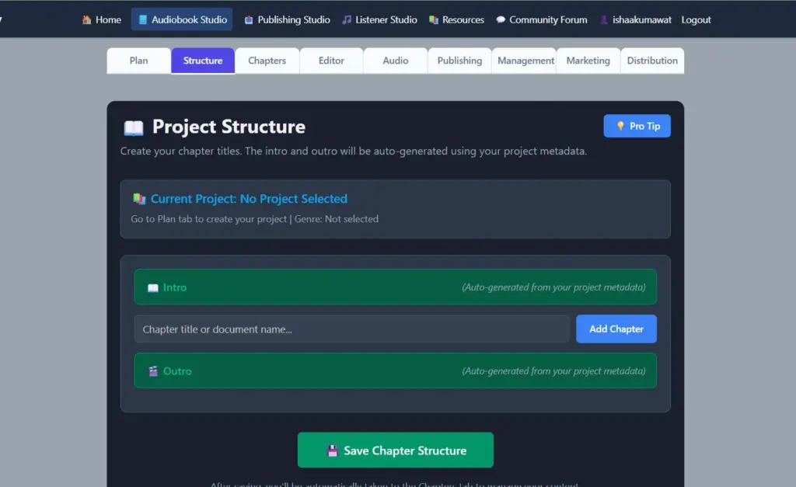Open the Community Forum menu item
Screen dimensions: 796x487
pos(542,19)
